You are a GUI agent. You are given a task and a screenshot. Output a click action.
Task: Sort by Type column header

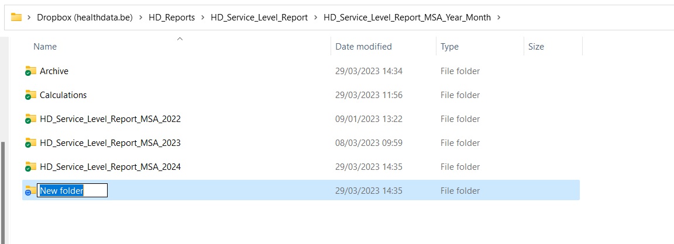[x=449, y=47]
